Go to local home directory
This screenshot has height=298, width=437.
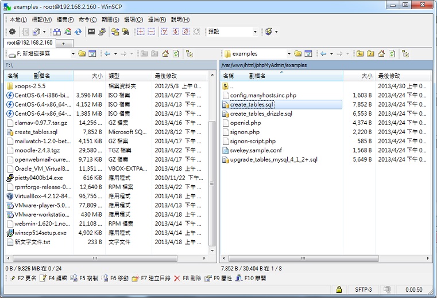[165, 54]
